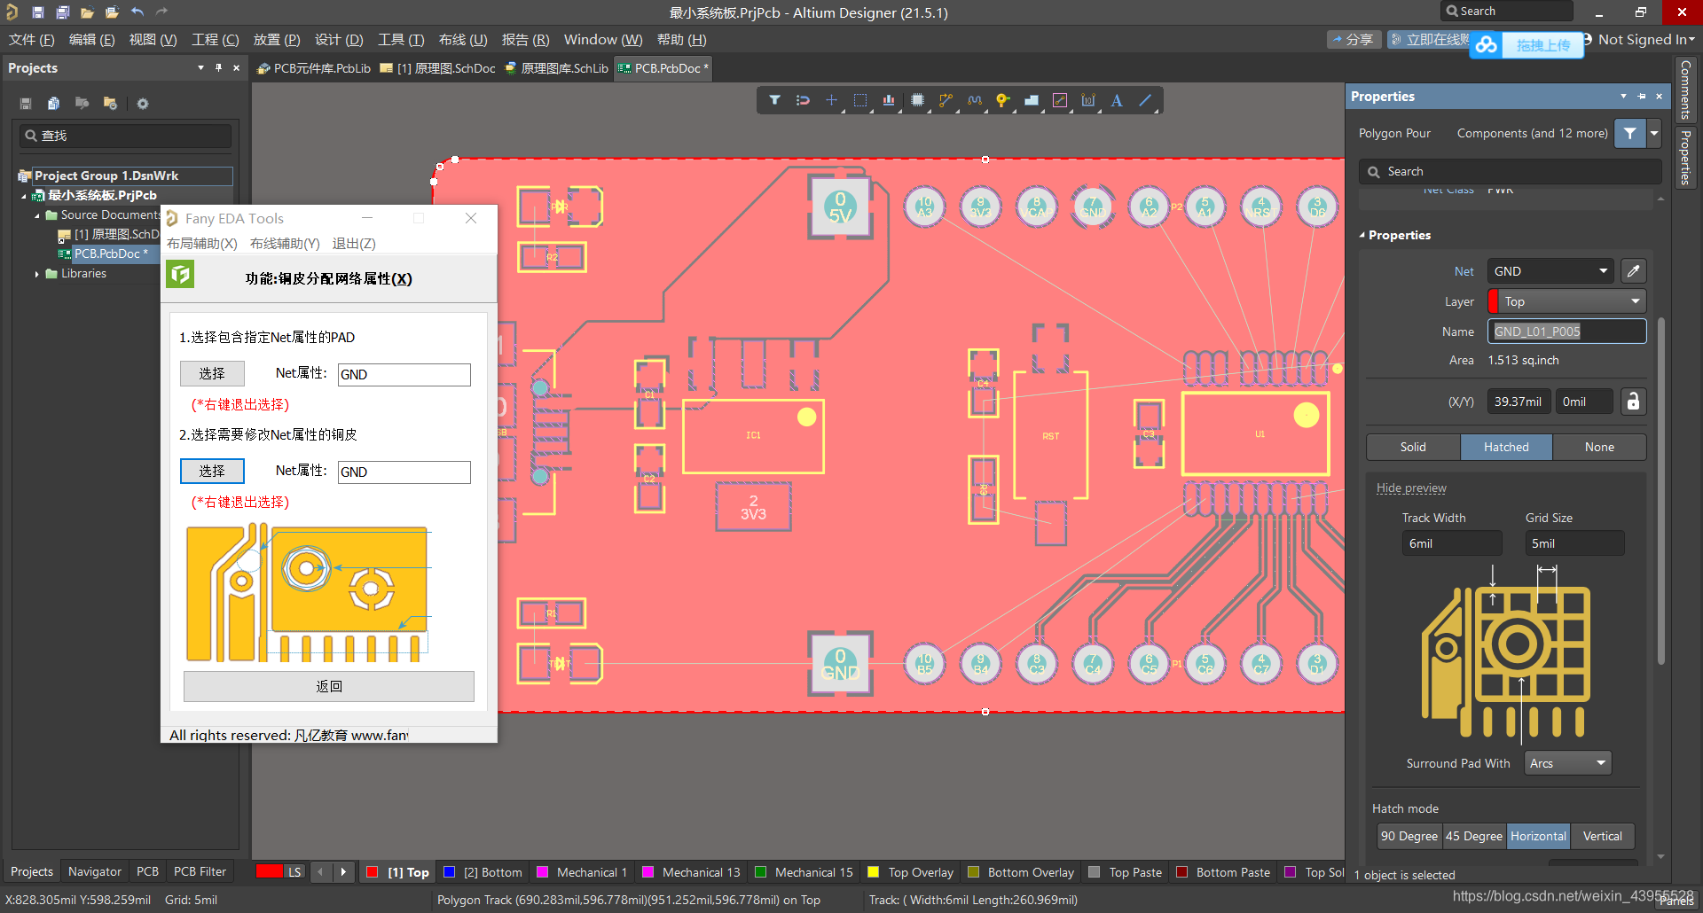Choose the place component chip icon
The image size is (1703, 913).
[917, 100]
